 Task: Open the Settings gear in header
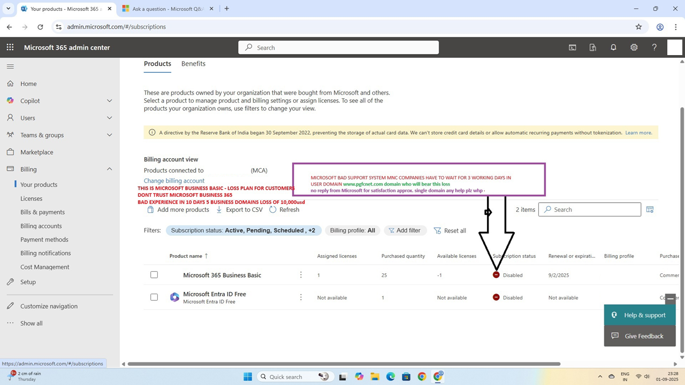tap(634, 48)
